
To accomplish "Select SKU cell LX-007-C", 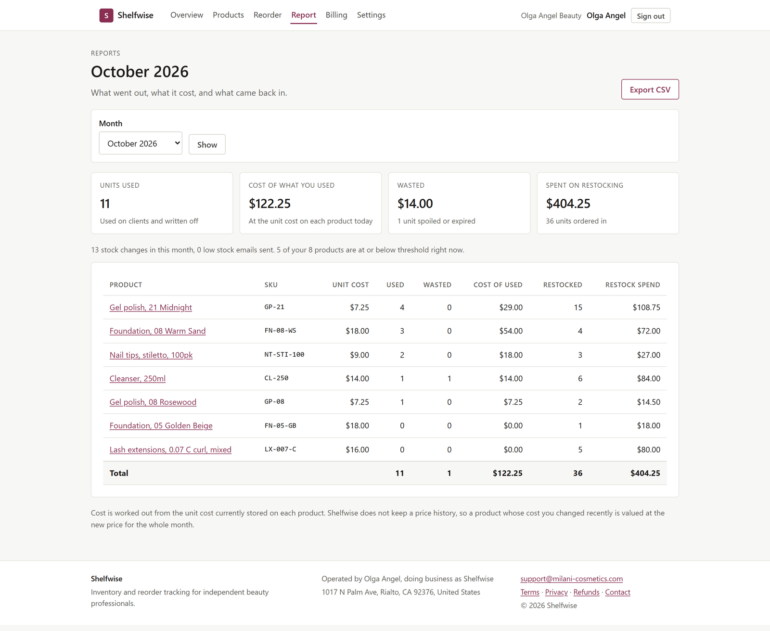I will click(280, 449).
